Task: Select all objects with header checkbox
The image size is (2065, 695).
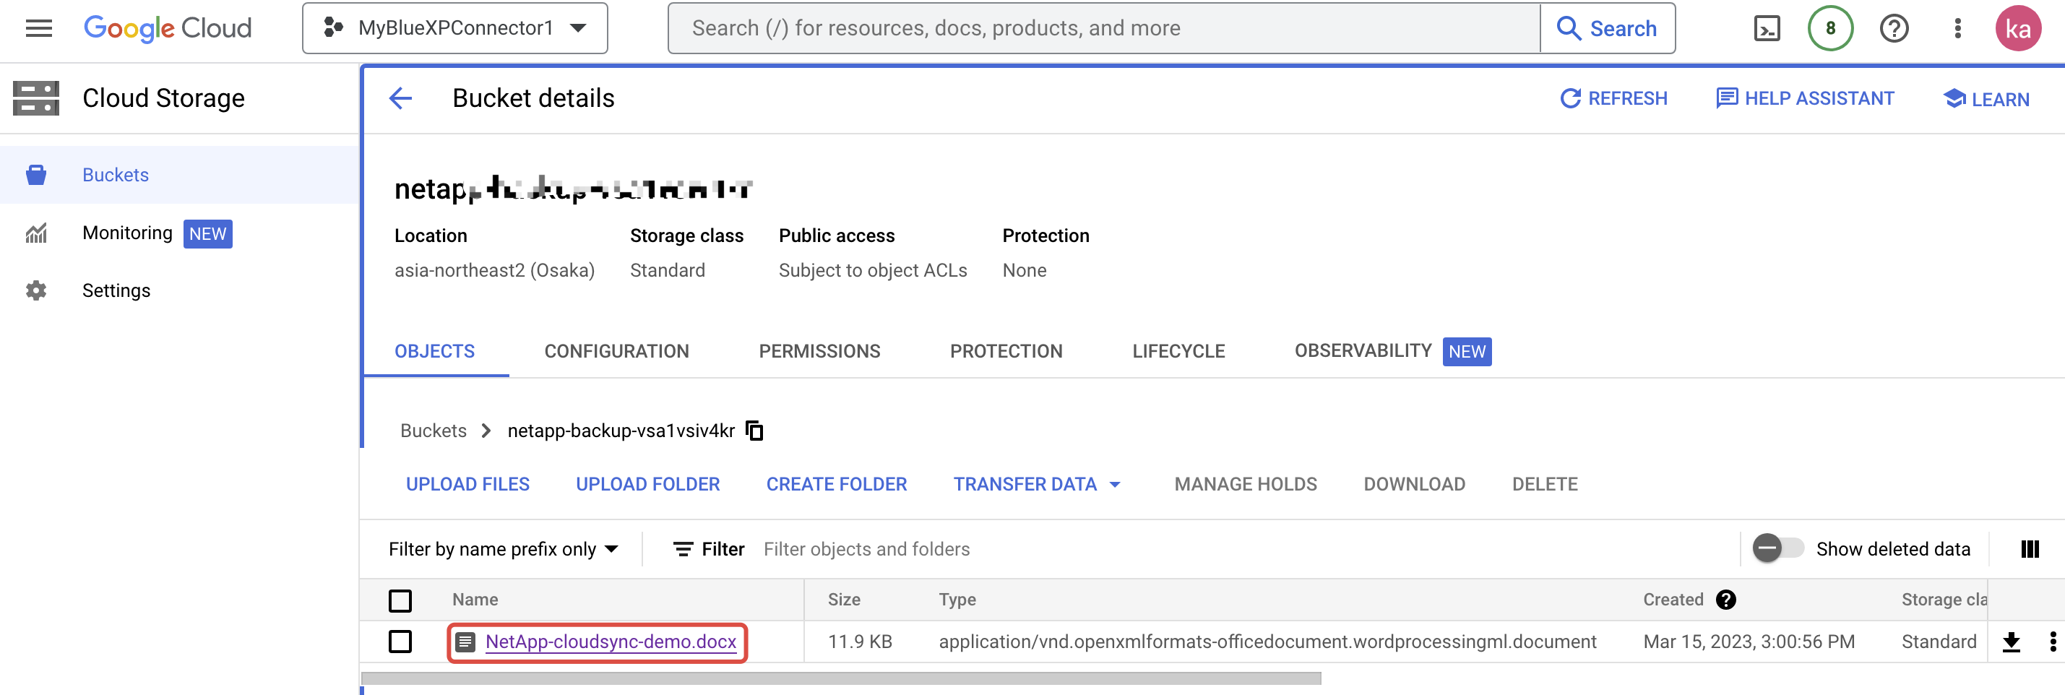Action: tap(400, 600)
